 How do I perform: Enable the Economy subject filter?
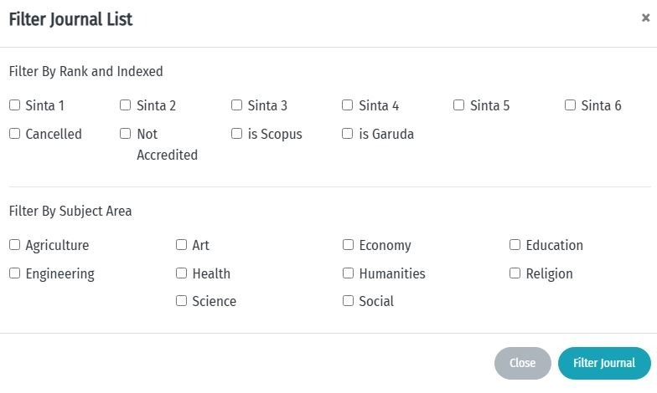[x=348, y=245]
